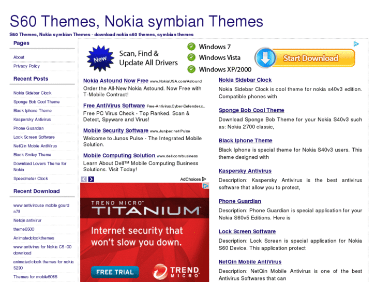
Task: Click green check next to Windows 7
Action: tap(191, 47)
